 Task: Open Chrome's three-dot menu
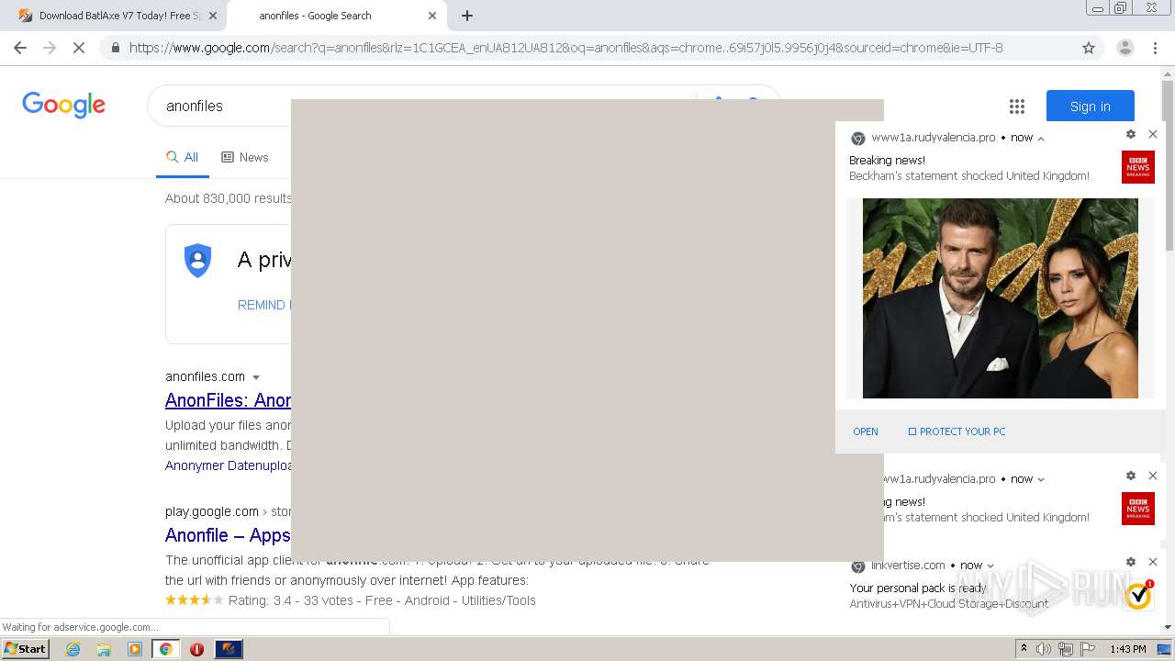(1155, 48)
